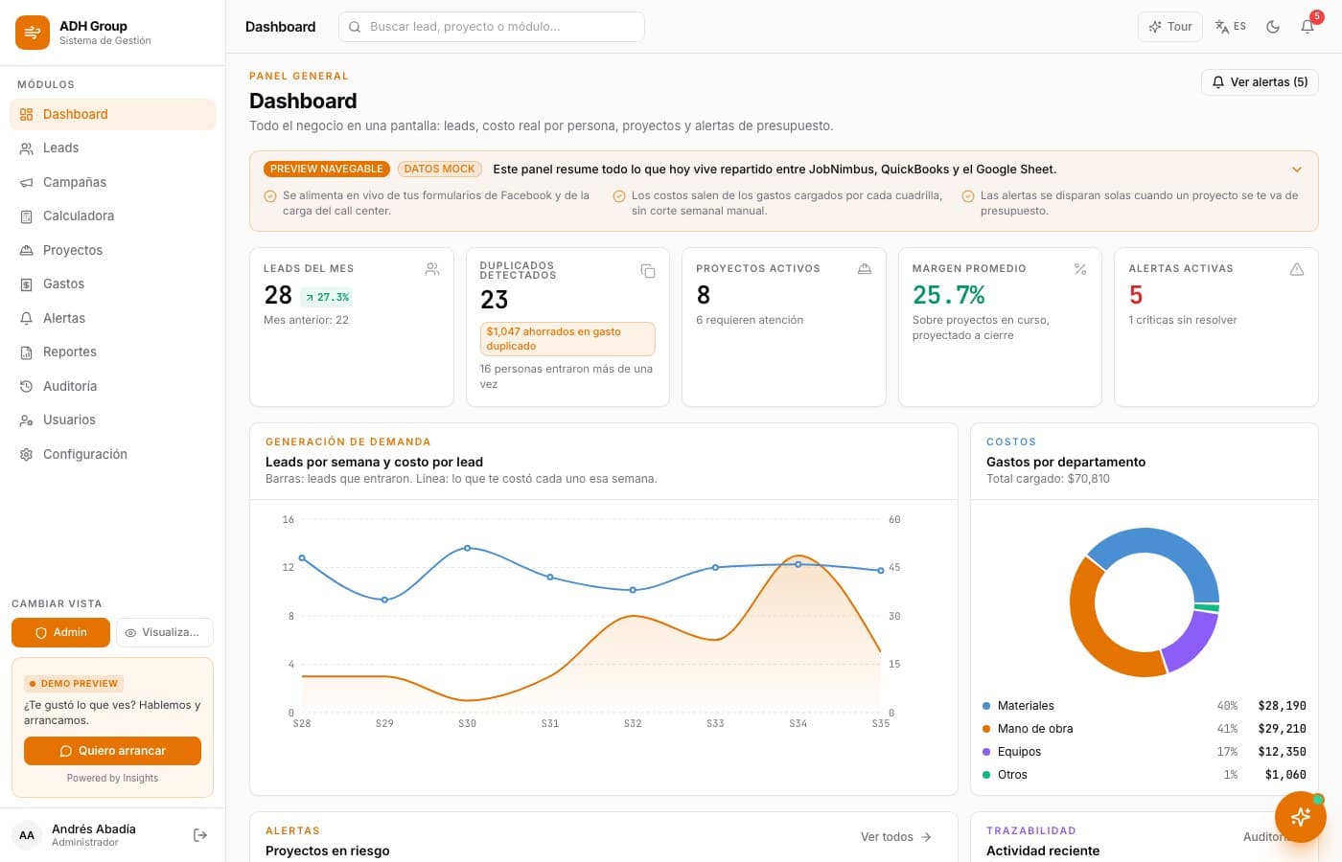Open the floating AI sparkle assistant button

1301,816
